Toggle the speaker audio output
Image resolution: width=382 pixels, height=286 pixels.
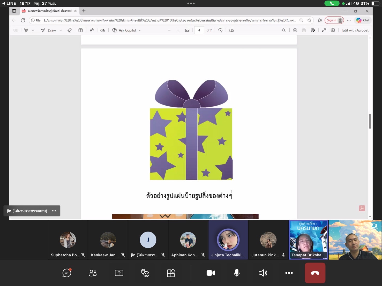pyautogui.click(x=263, y=273)
